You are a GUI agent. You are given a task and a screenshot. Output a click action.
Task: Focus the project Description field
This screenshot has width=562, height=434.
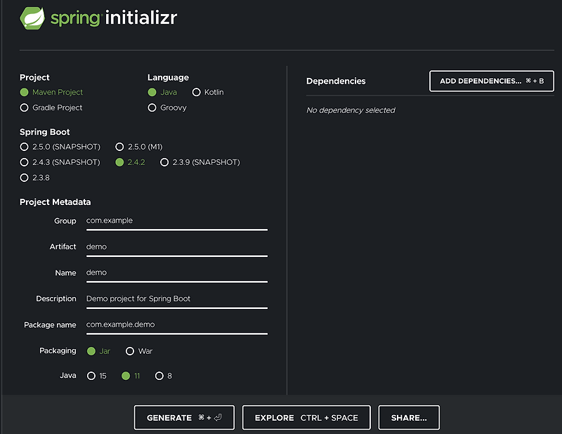coord(176,298)
